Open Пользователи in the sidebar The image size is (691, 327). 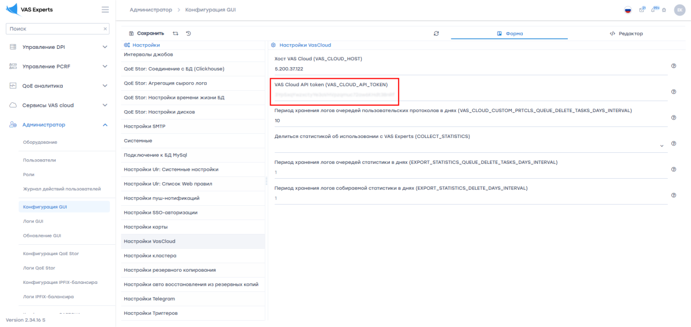pyautogui.click(x=39, y=160)
